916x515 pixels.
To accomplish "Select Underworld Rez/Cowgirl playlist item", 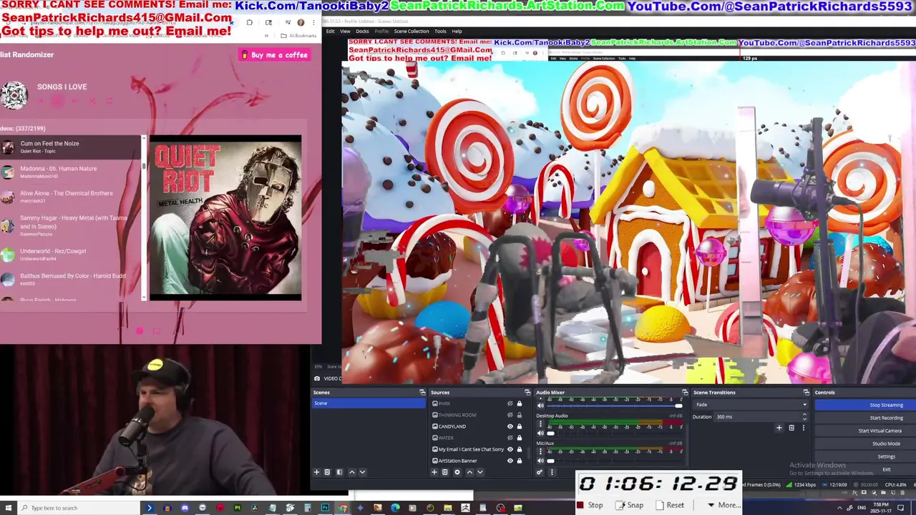I will 71,254.
